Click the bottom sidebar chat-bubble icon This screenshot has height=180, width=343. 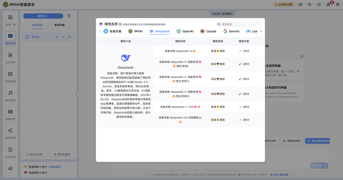10,168
